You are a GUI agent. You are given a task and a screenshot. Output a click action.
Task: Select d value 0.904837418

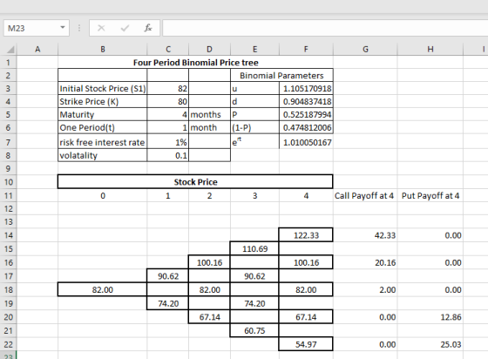coord(306,102)
